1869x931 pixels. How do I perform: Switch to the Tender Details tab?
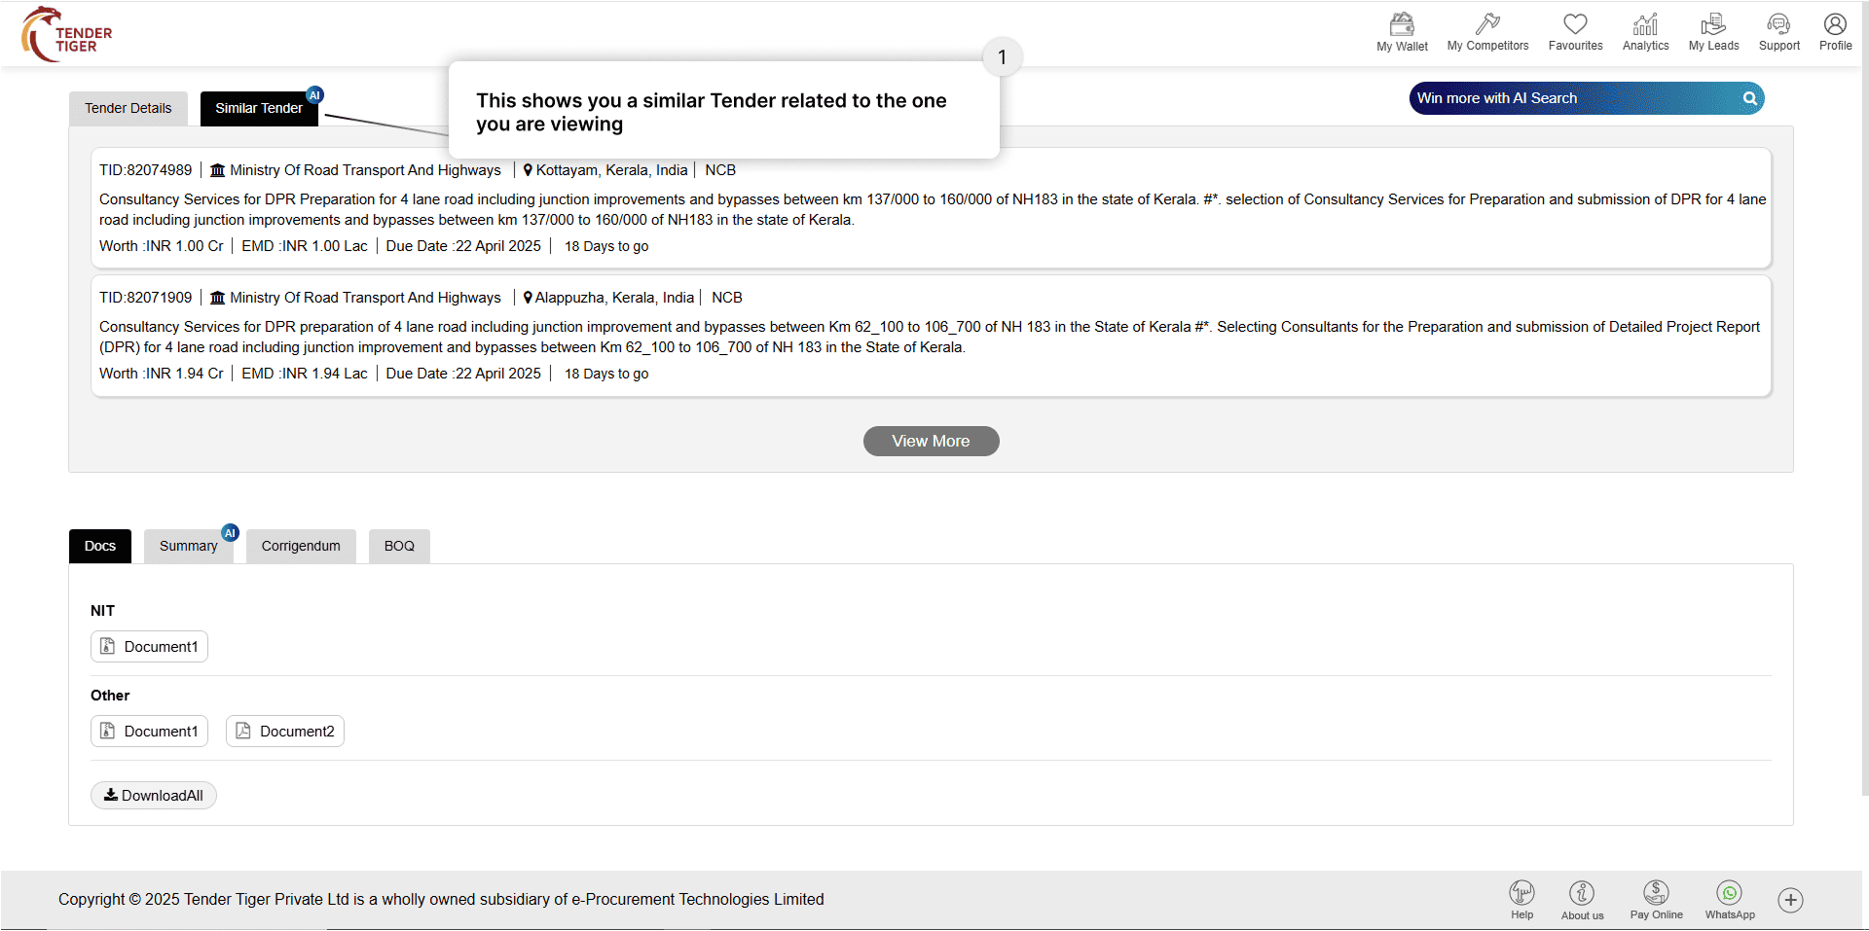pyautogui.click(x=128, y=108)
